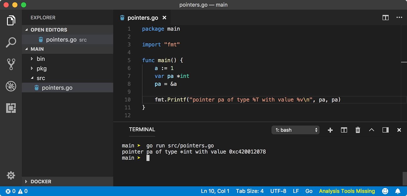The image size is (407, 196).
Task: Open the Source Control view
Action: coord(11,64)
